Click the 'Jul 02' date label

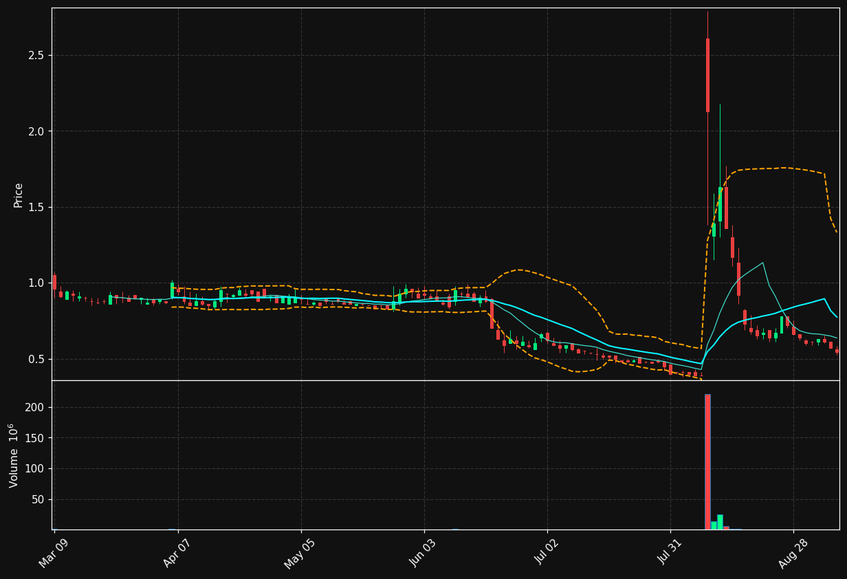pyautogui.click(x=547, y=553)
